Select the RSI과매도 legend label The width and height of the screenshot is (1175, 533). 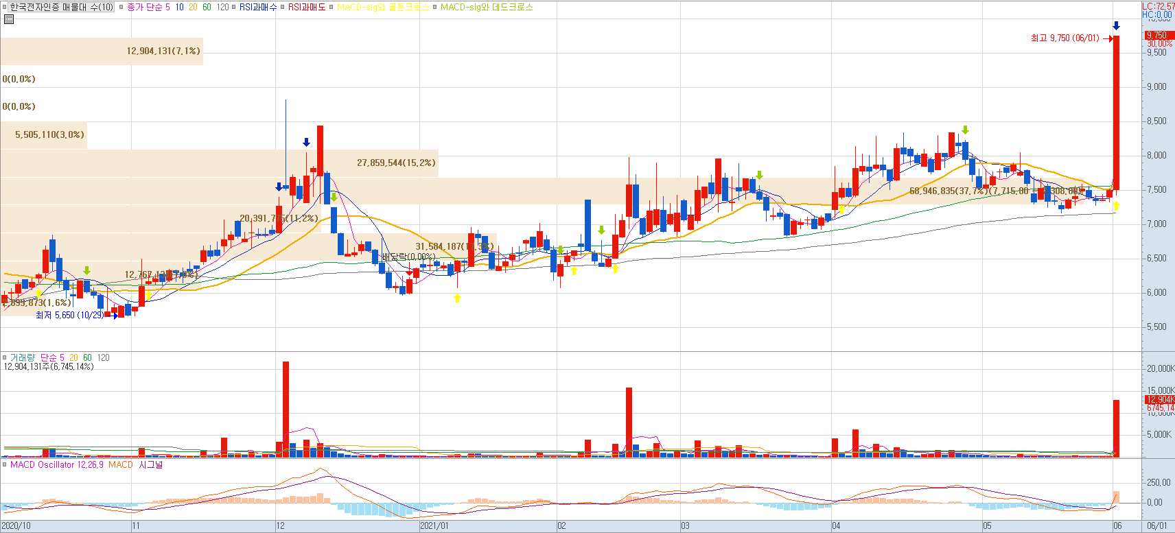(x=307, y=8)
